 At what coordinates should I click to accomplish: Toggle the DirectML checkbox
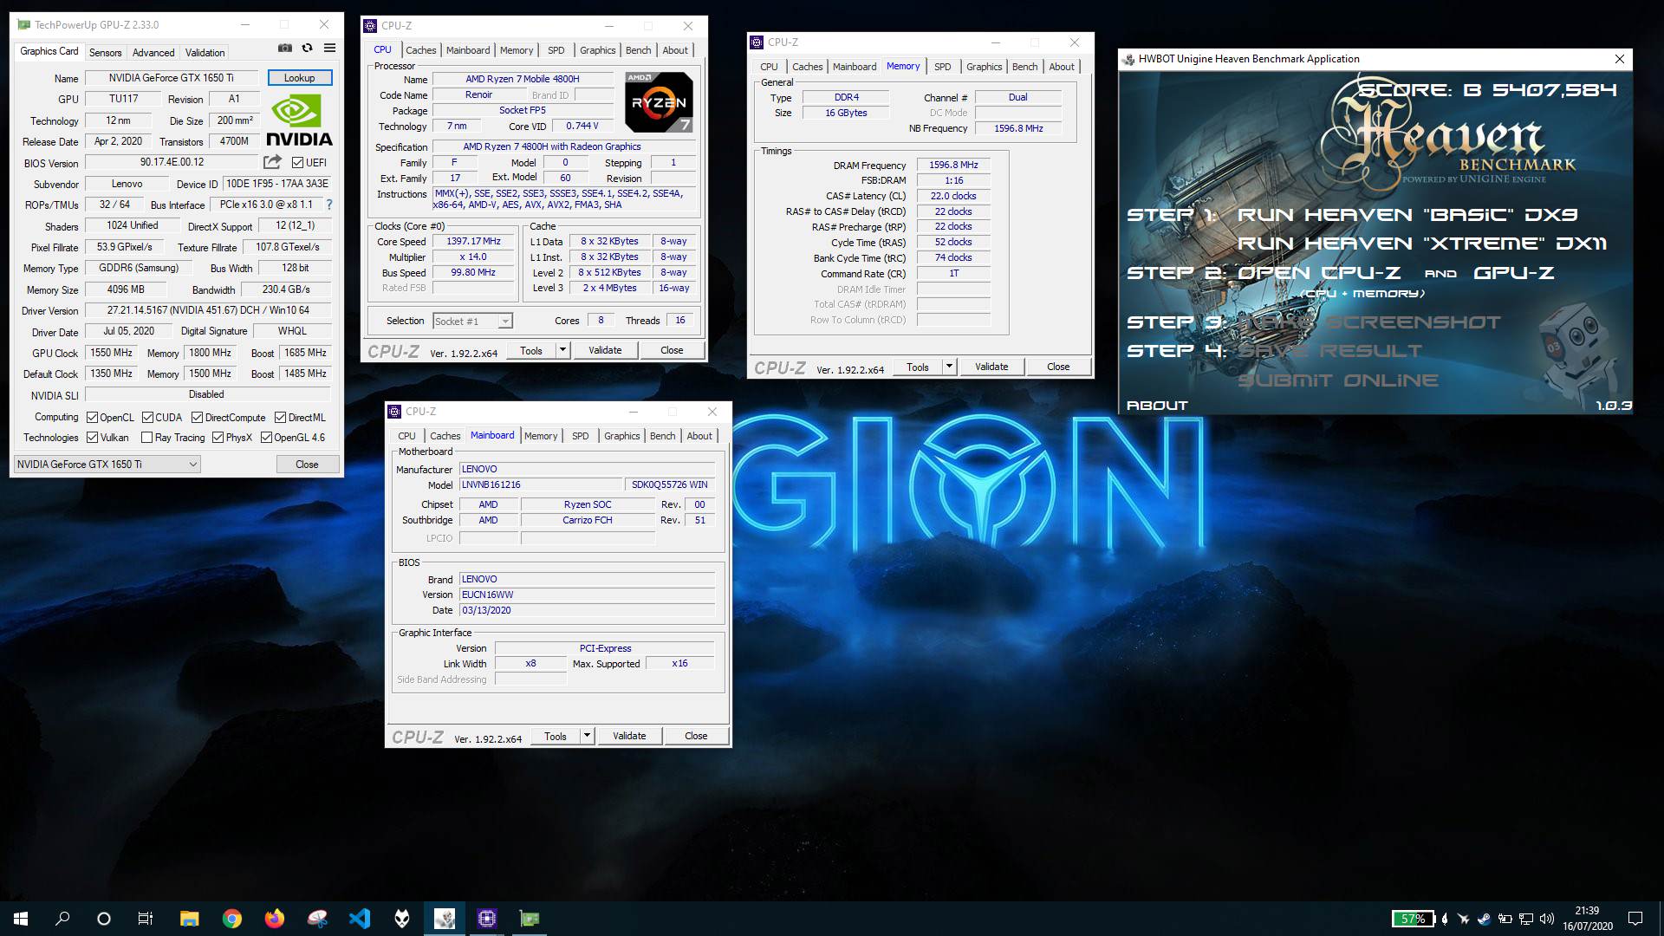coord(280,418)
